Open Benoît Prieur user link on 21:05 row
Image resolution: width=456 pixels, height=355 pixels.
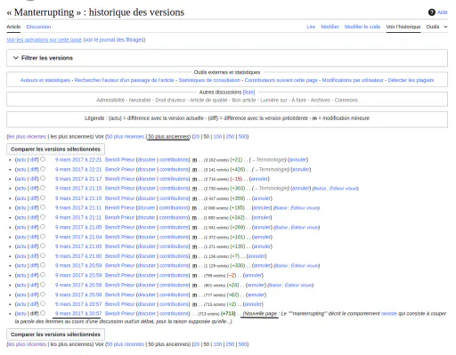tap(120, 227)
